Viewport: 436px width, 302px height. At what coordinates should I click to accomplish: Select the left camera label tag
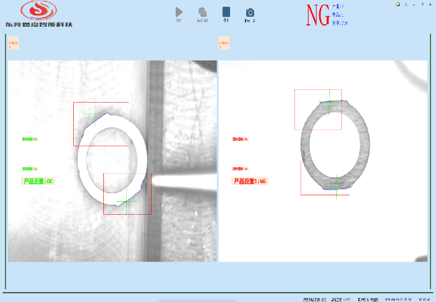[x=13, y=44]
